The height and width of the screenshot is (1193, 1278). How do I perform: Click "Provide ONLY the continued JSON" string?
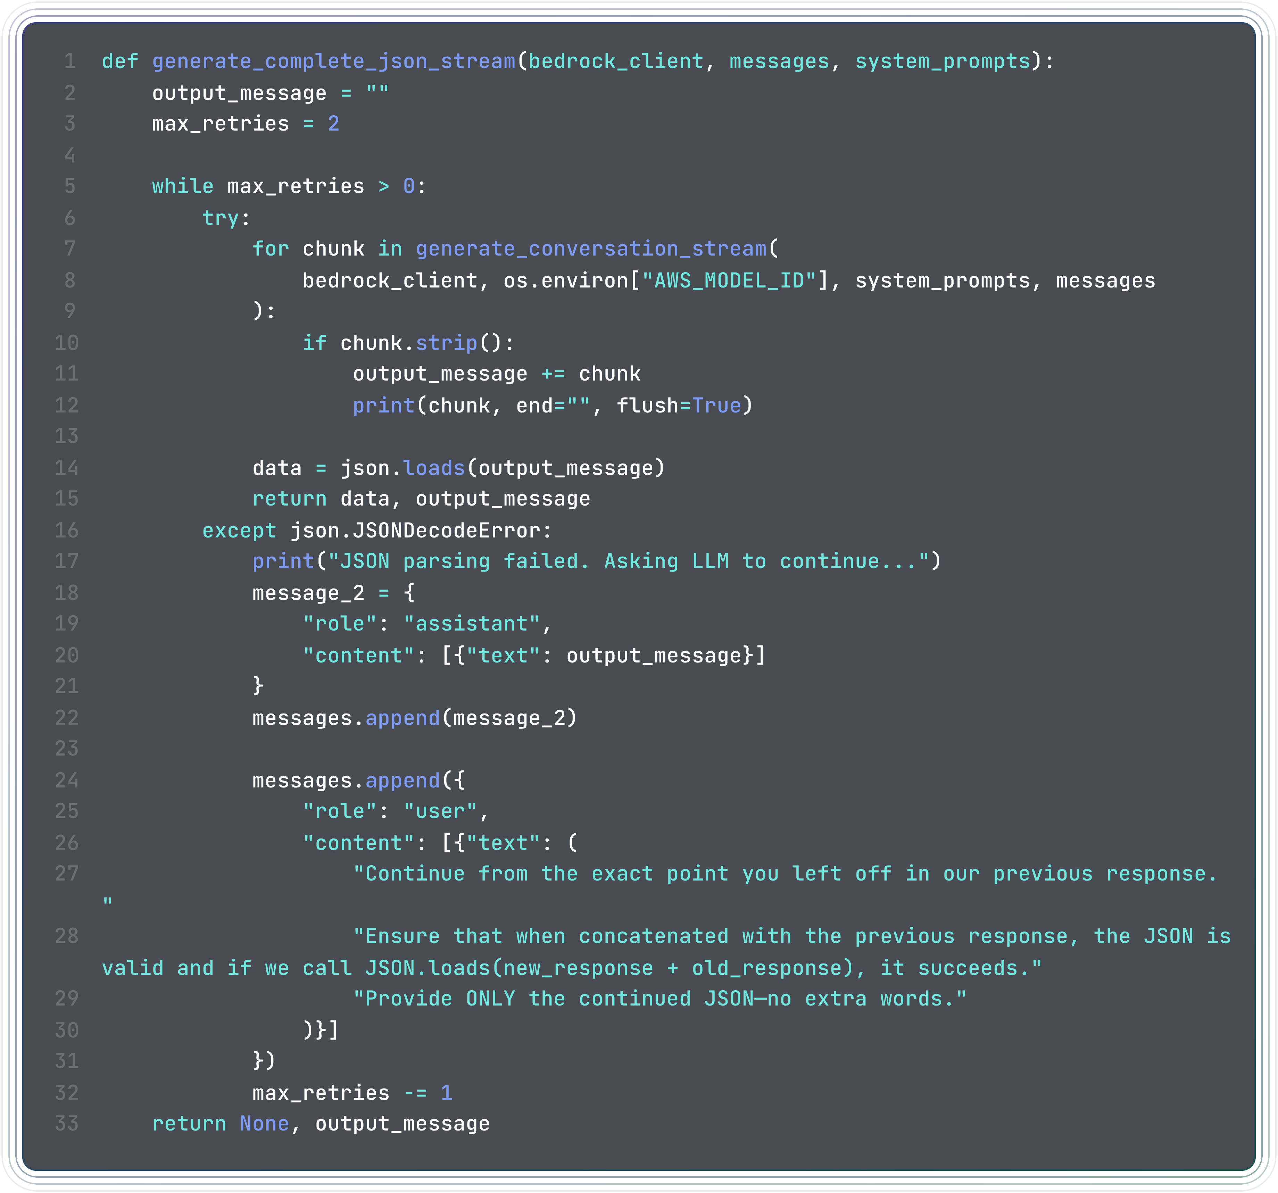click(x=659, y=998)
